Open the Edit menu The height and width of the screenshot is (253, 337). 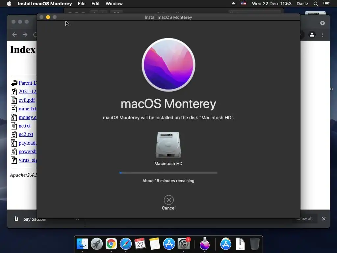95,4
